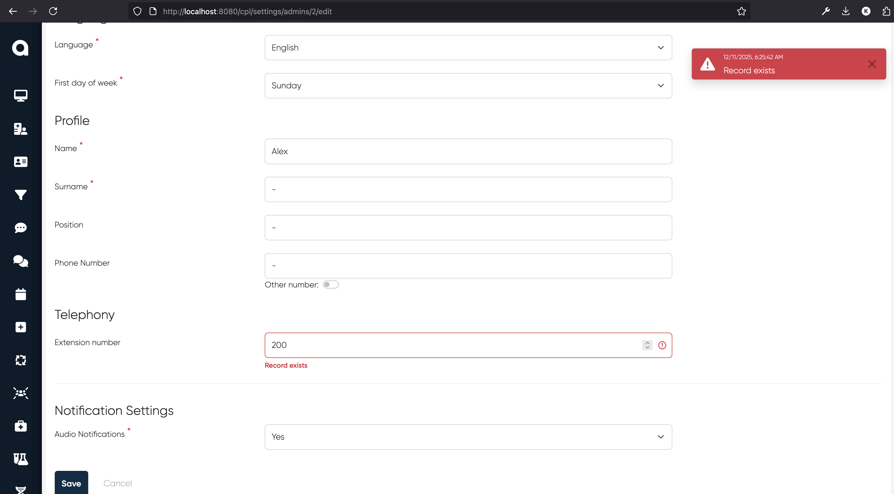Expand the Language dropdown
Screen dimensions: 894x494
(468, 47)
